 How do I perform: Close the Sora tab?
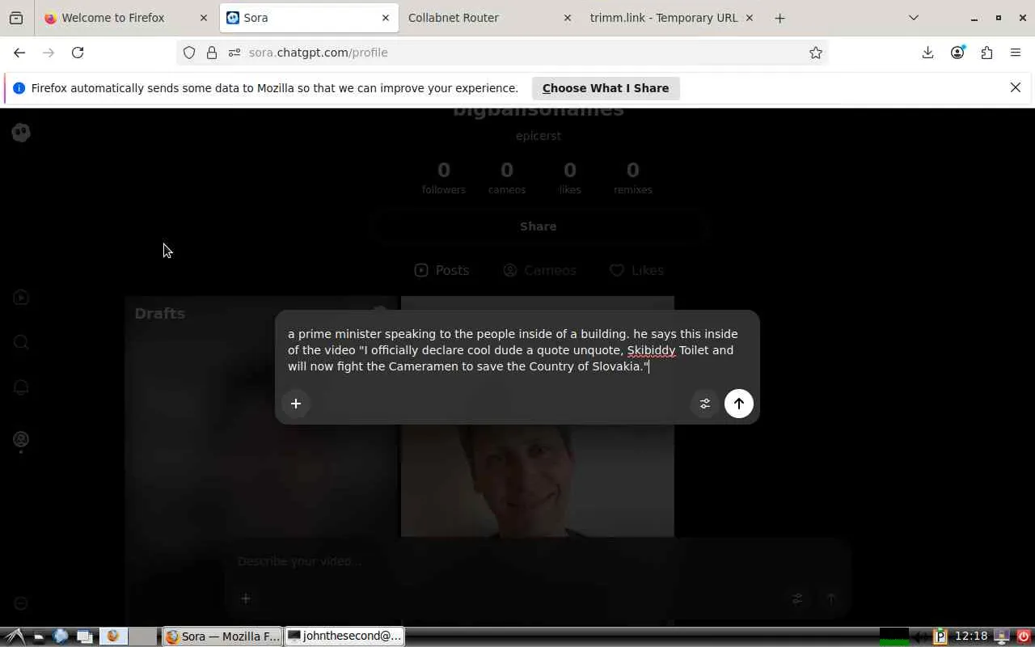tap(386, 18)
